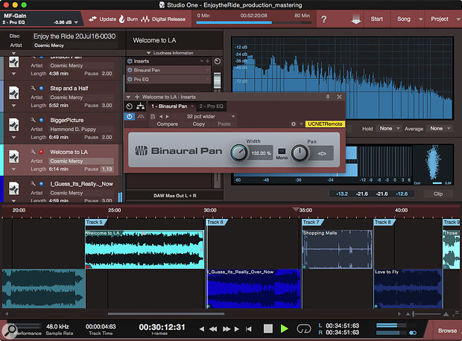Click the routing view icon in plugin header
This screenshot has width=462, height=341.
coord(141,106)
